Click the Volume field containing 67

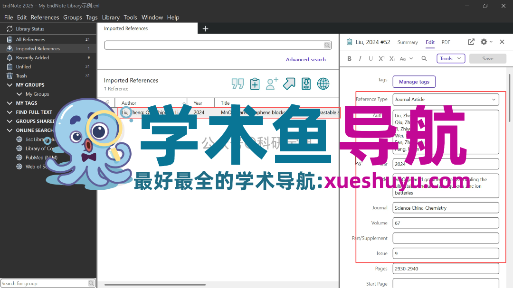point(446,223)
